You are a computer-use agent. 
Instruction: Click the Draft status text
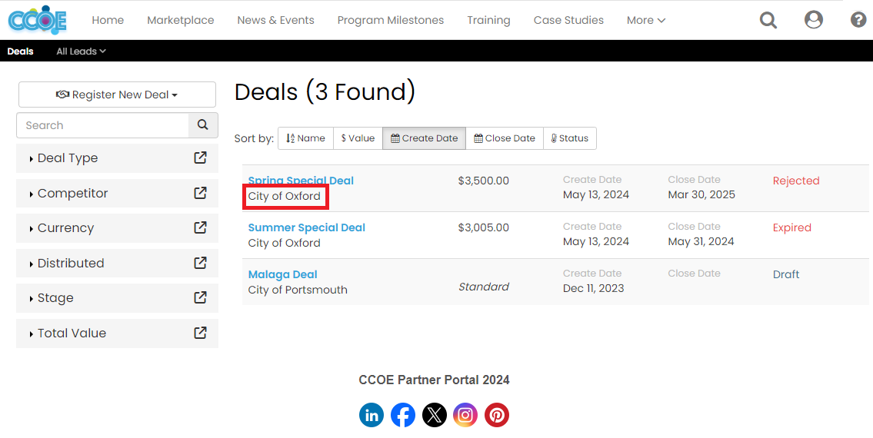coord(785,274)
